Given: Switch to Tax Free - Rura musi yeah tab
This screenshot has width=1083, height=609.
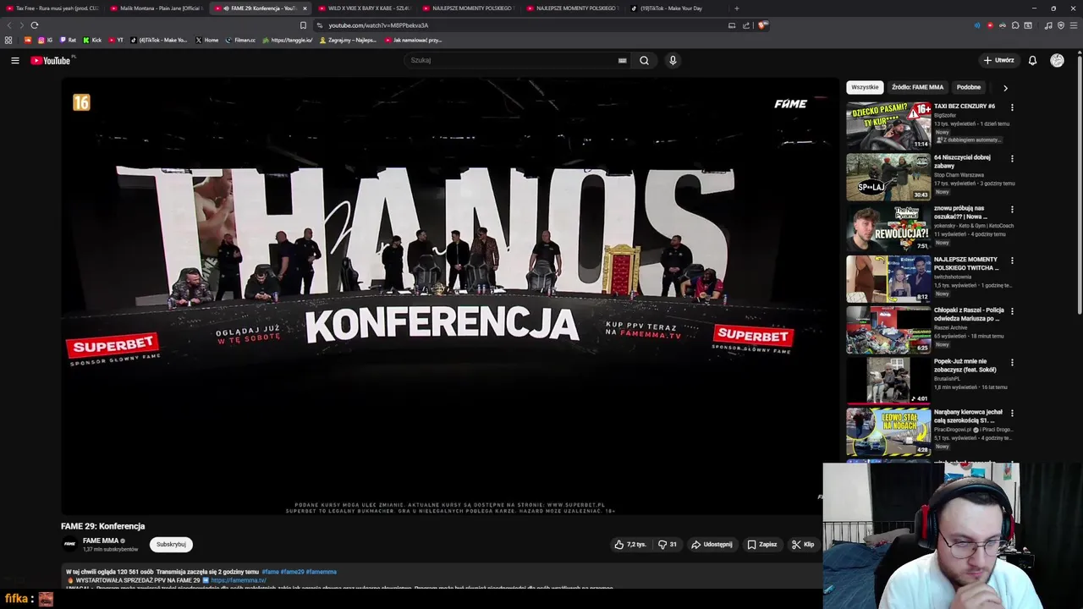Looking at the screenshot, I should (52, 8).
